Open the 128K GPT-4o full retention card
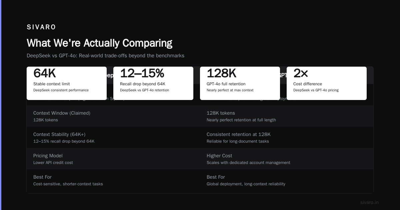The width and height of the screenshot is (400, 210). [x=240, y=83]
